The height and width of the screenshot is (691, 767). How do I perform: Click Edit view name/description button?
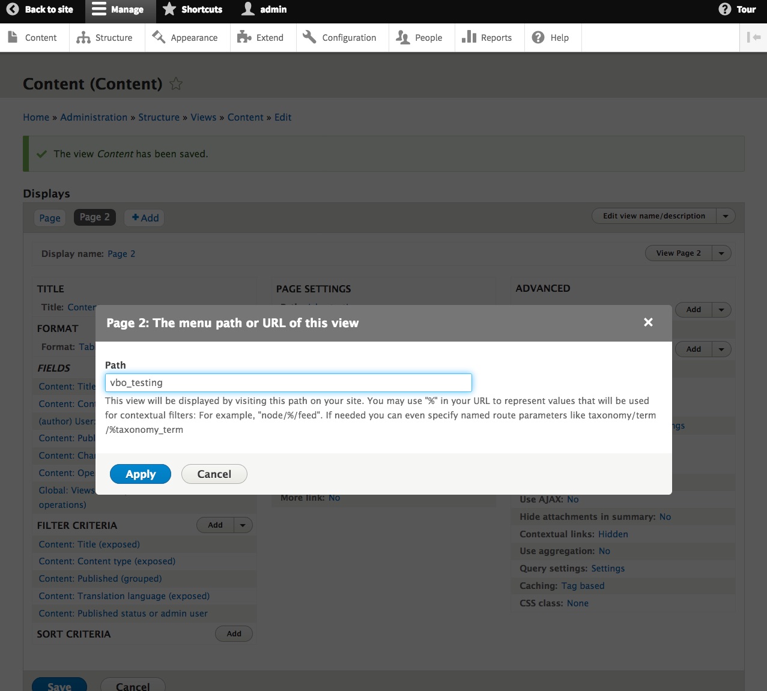point(654,216)
